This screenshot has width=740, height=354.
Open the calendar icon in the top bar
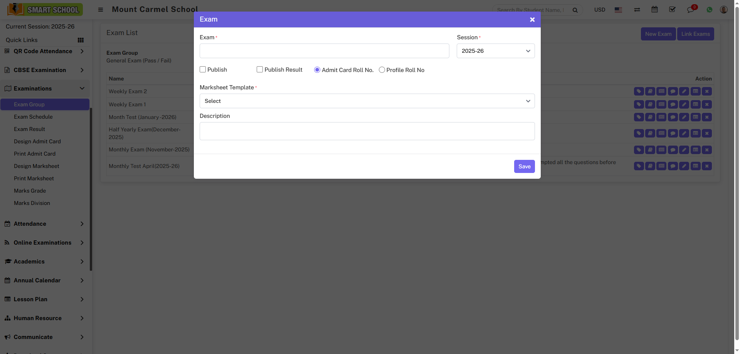pyautogui.click(x=654, y=9)
